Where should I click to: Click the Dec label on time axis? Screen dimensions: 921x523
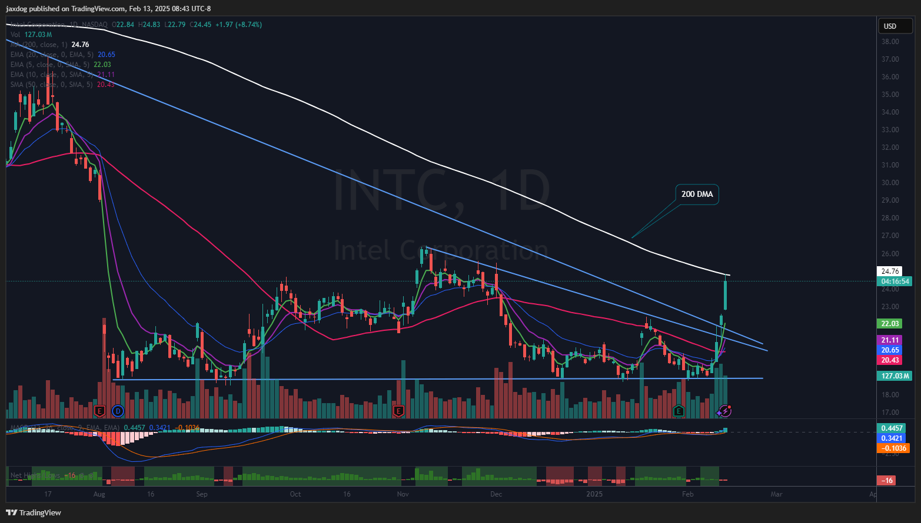coord(496,494)
